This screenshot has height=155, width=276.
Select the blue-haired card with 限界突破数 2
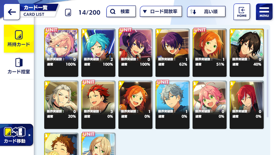[98, 53]
